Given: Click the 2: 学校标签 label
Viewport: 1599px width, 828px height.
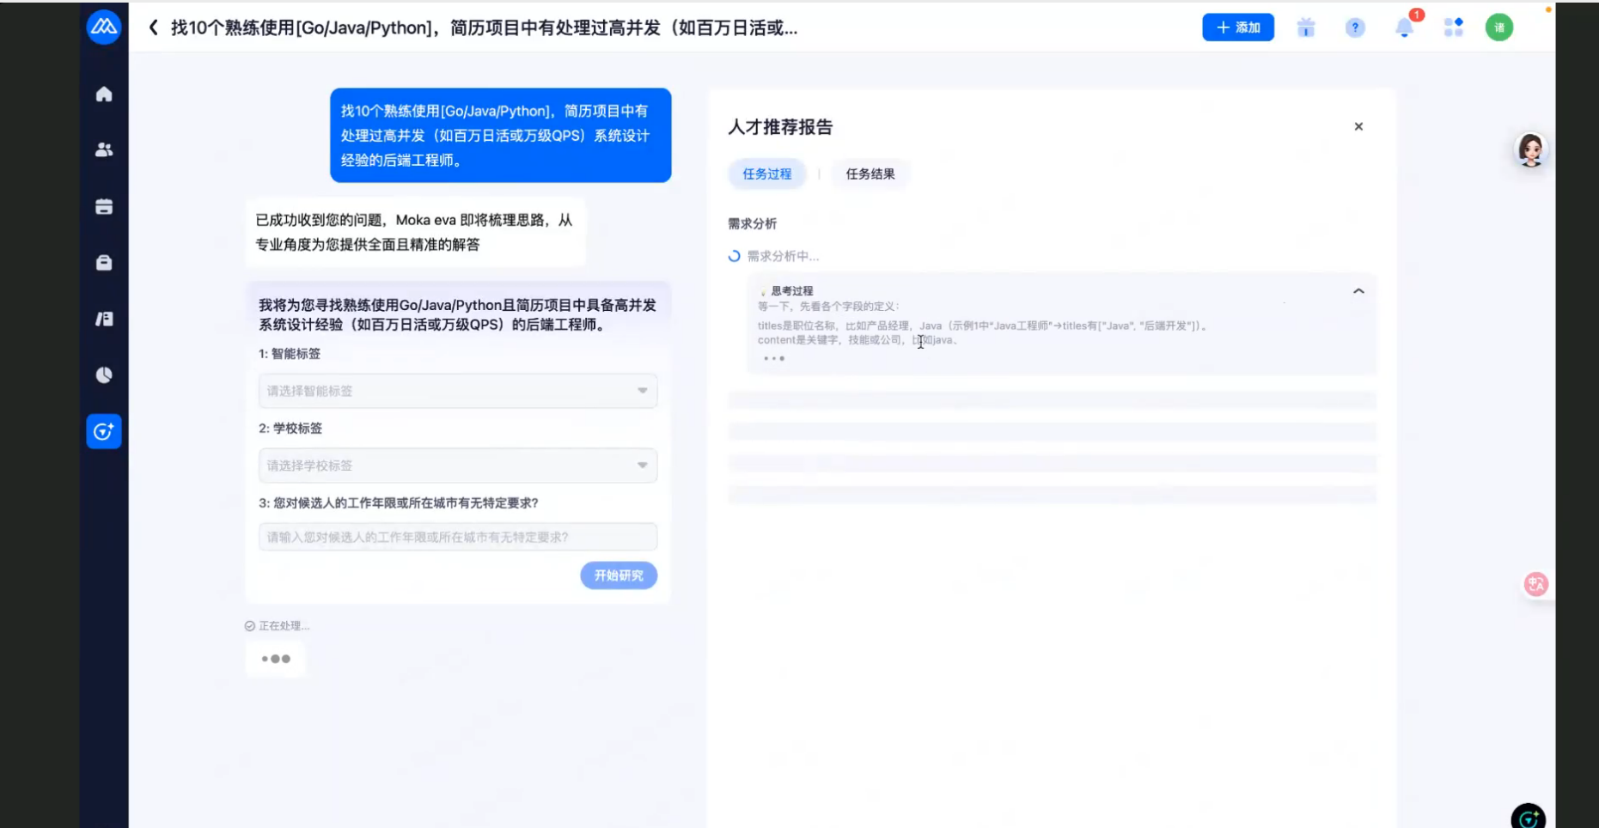Looking at the screenshot, I should click(x=290, y=428).
